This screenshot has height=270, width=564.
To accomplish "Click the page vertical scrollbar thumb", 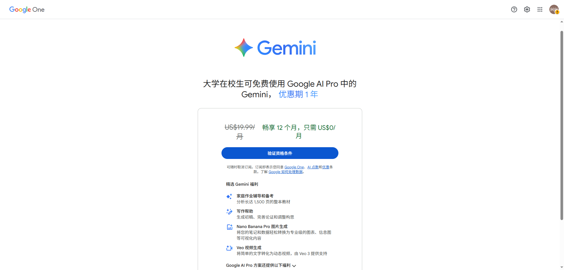I will click(x=562, y=125).
